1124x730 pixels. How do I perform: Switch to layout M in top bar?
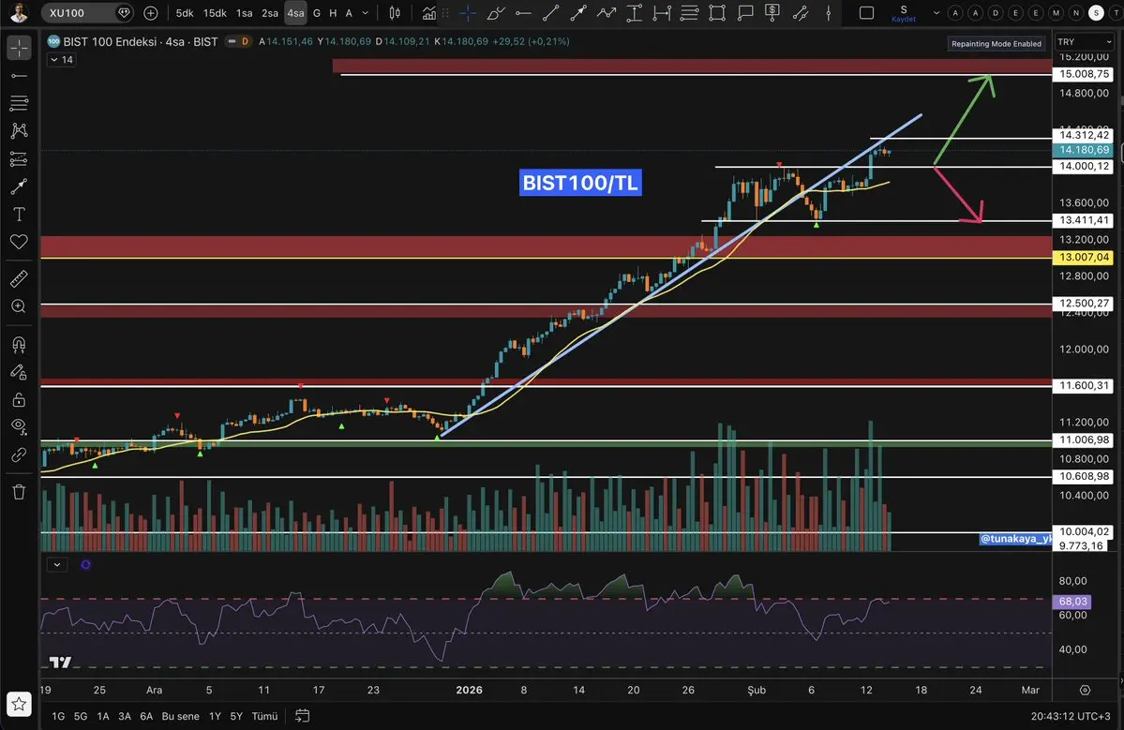[x=1056, y=13]
